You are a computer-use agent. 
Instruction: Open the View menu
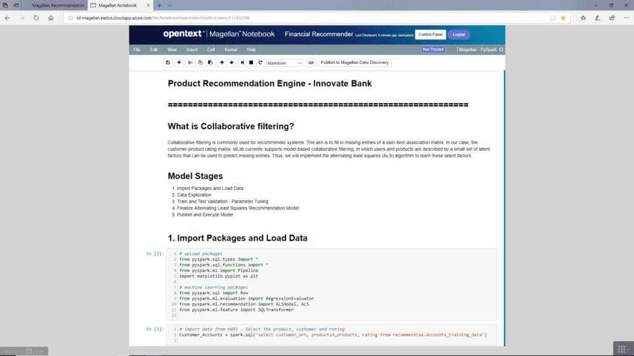coord(172,49)
